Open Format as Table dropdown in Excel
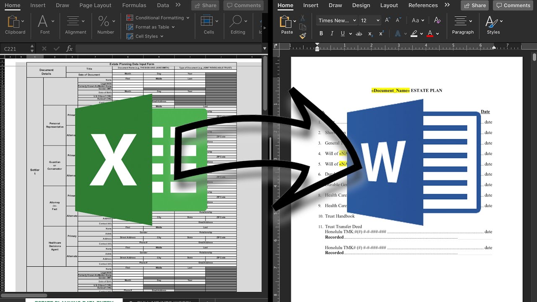 (x=151, y=27)
